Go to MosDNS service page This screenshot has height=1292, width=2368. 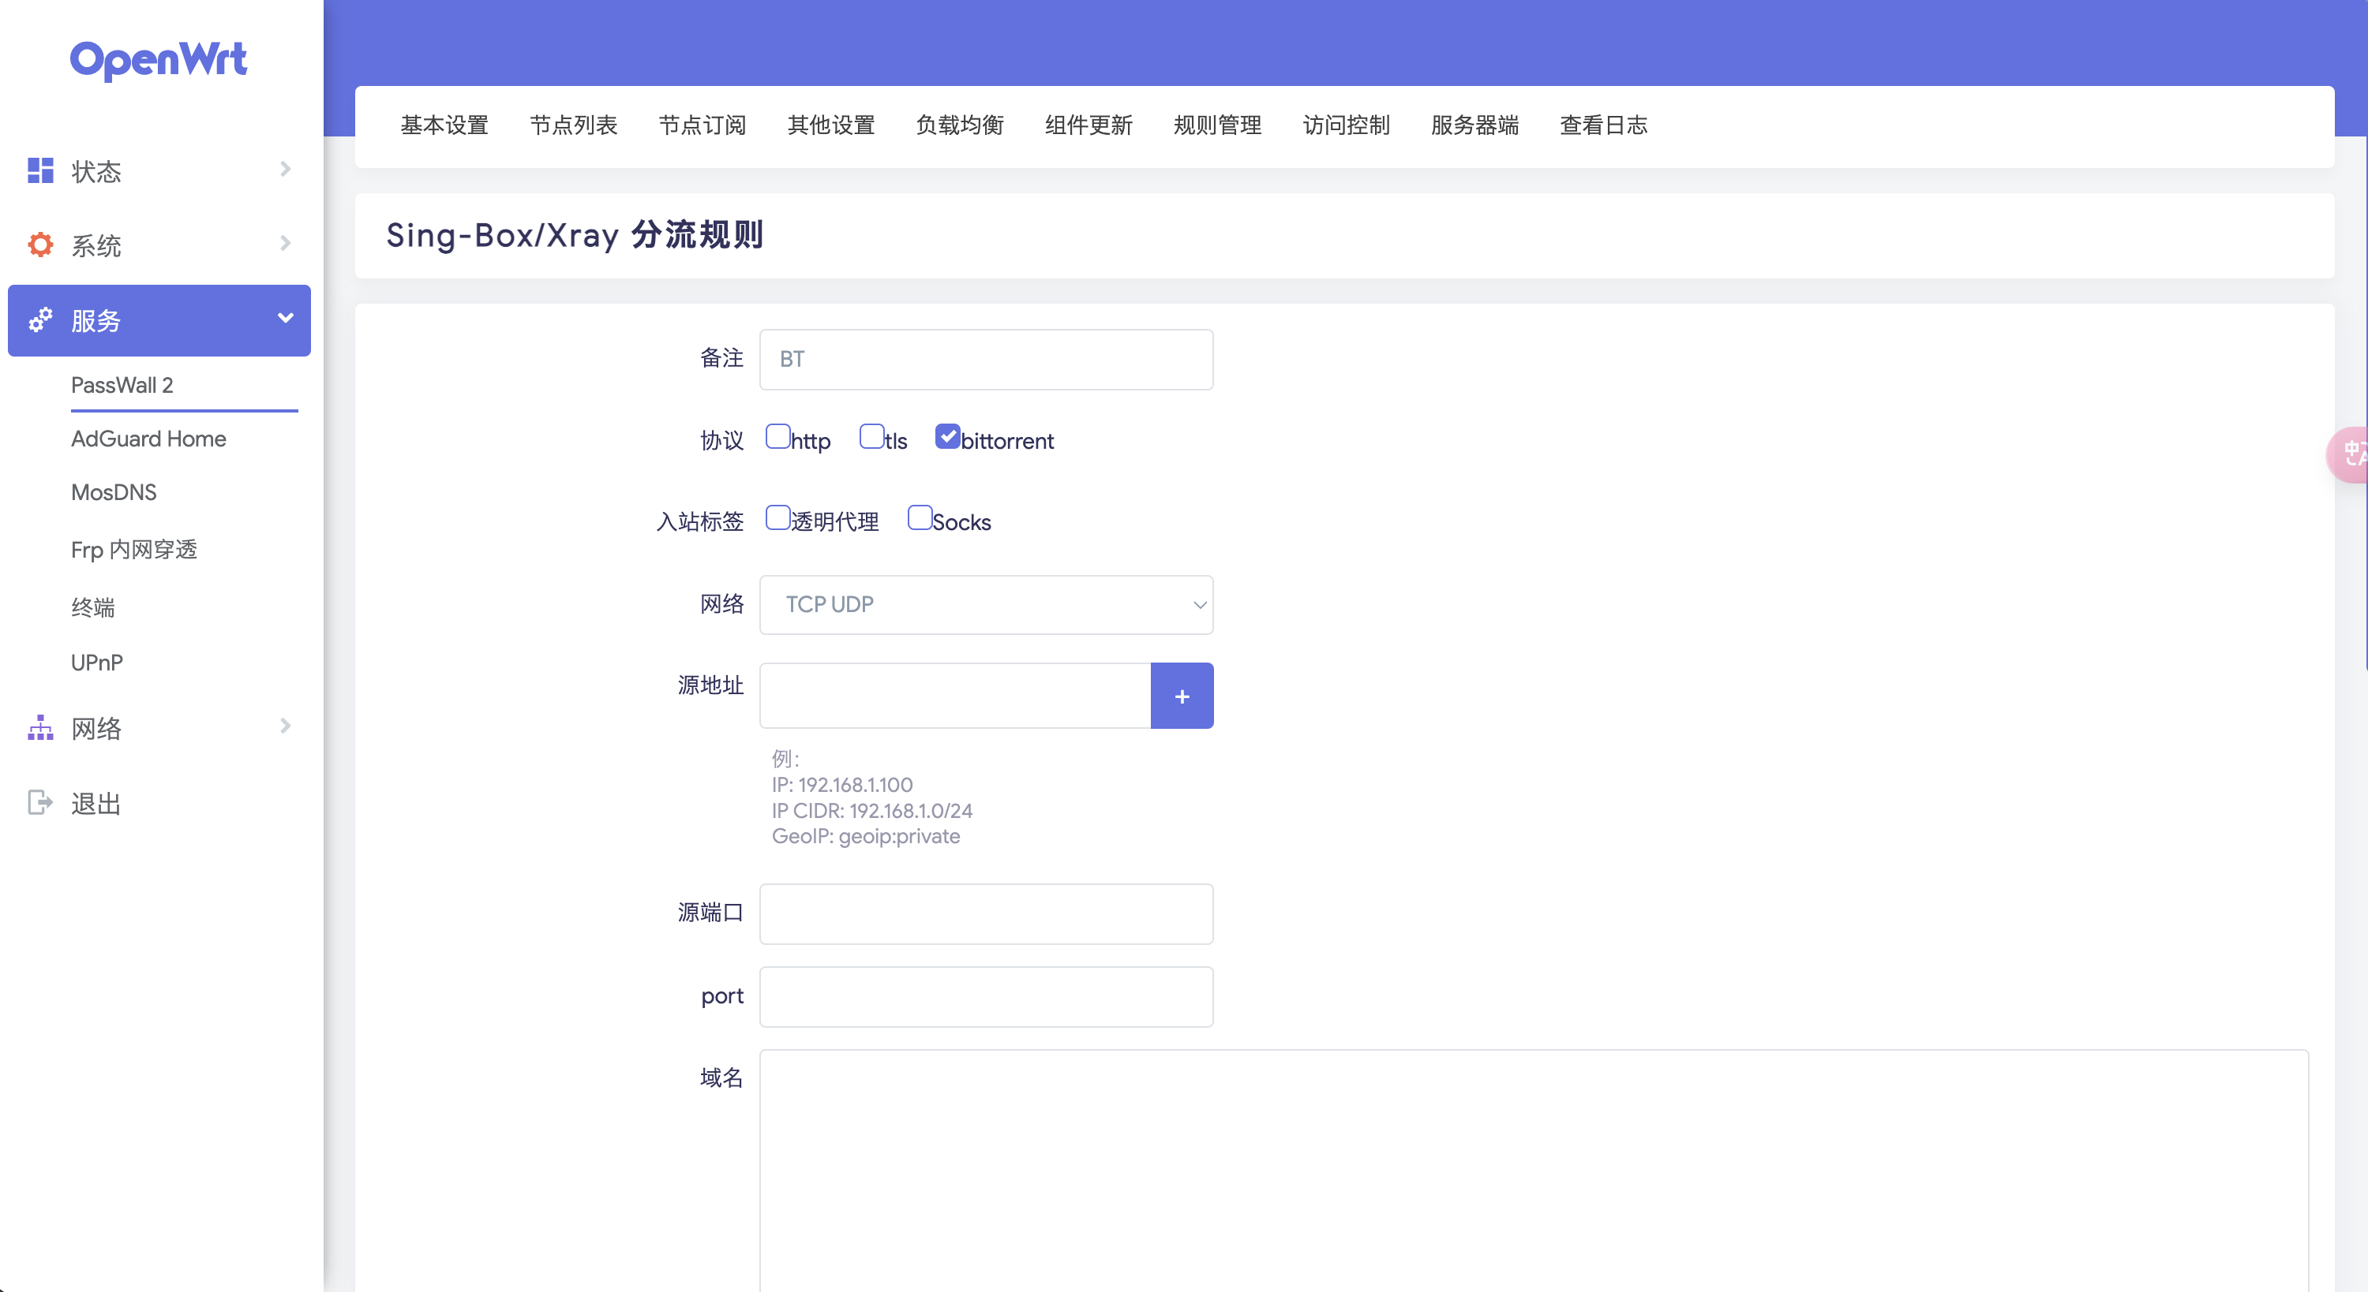[114, 492]
